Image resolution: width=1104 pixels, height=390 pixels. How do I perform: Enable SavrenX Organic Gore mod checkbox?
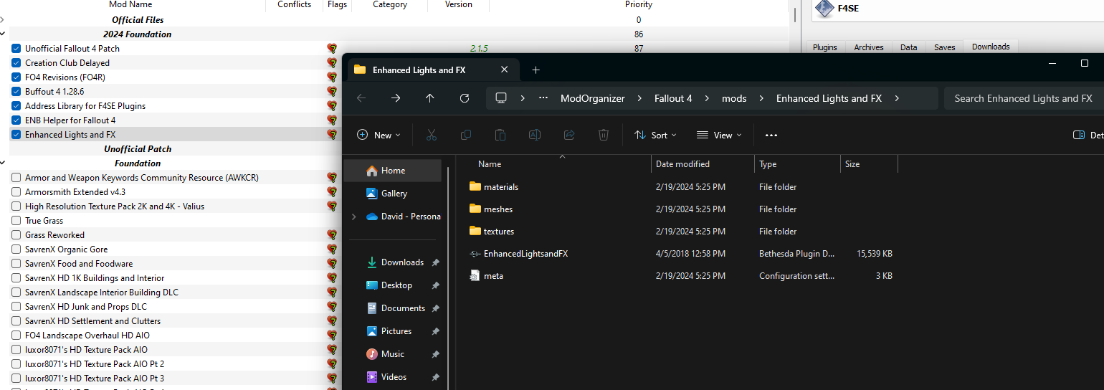(x=16, y=249)
